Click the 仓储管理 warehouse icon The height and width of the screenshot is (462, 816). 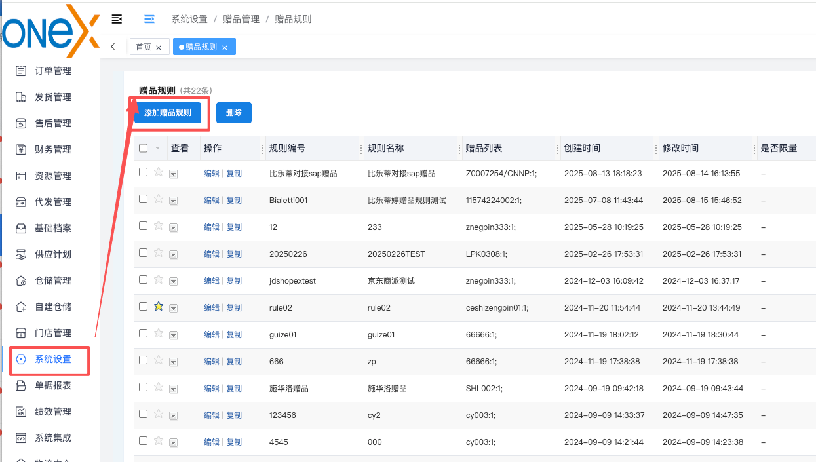(x=21, y=280)
